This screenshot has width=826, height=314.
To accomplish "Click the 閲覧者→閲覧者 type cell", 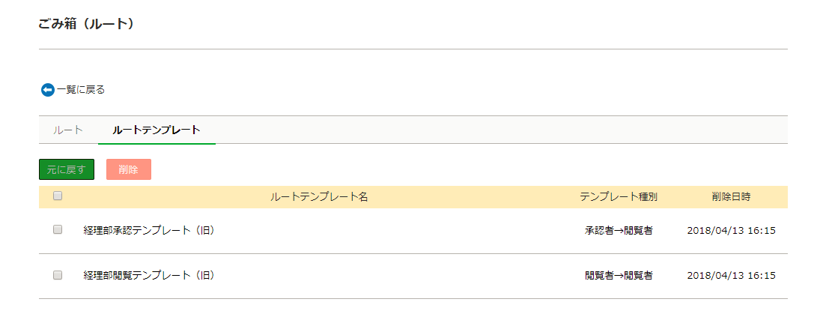I will coord(619,276).
